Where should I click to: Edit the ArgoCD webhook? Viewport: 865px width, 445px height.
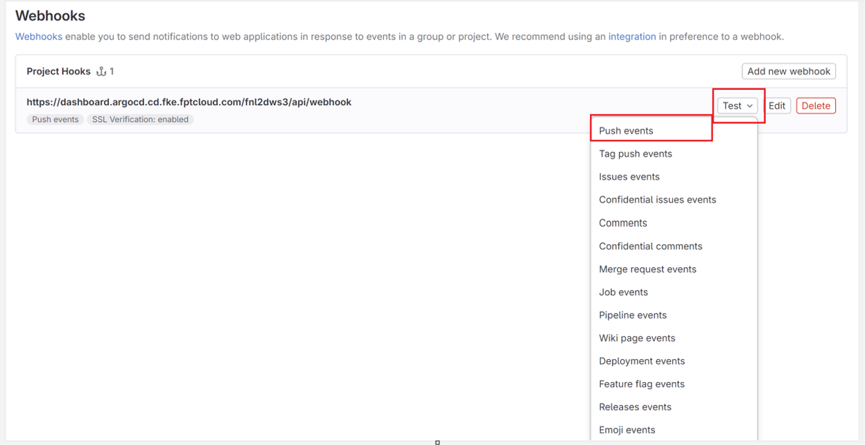[x=777, y=106]
